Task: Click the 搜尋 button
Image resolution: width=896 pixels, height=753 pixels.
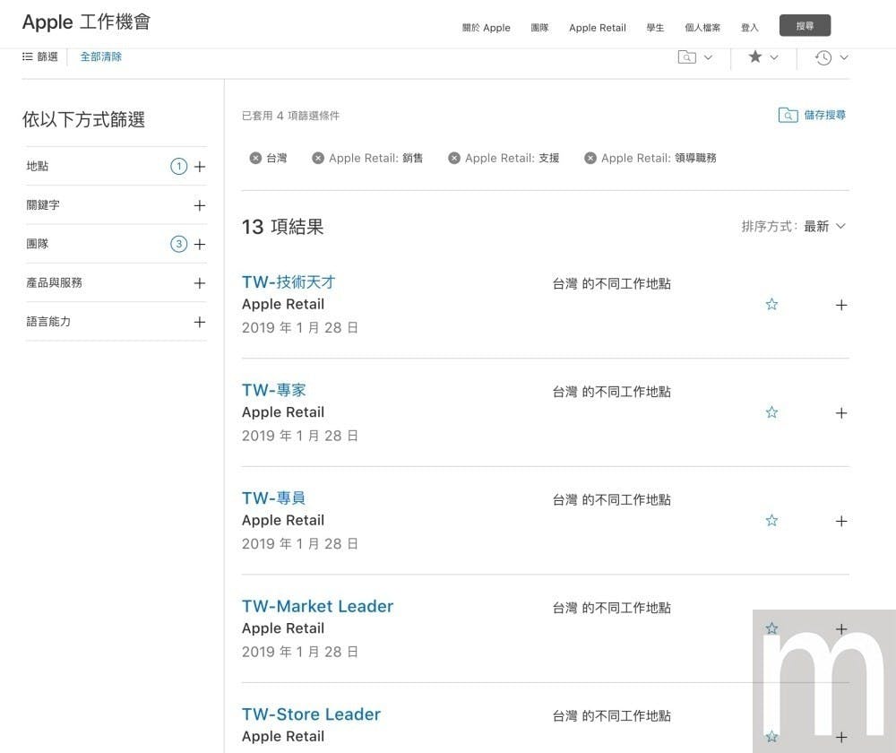Action: coord(805,26)
